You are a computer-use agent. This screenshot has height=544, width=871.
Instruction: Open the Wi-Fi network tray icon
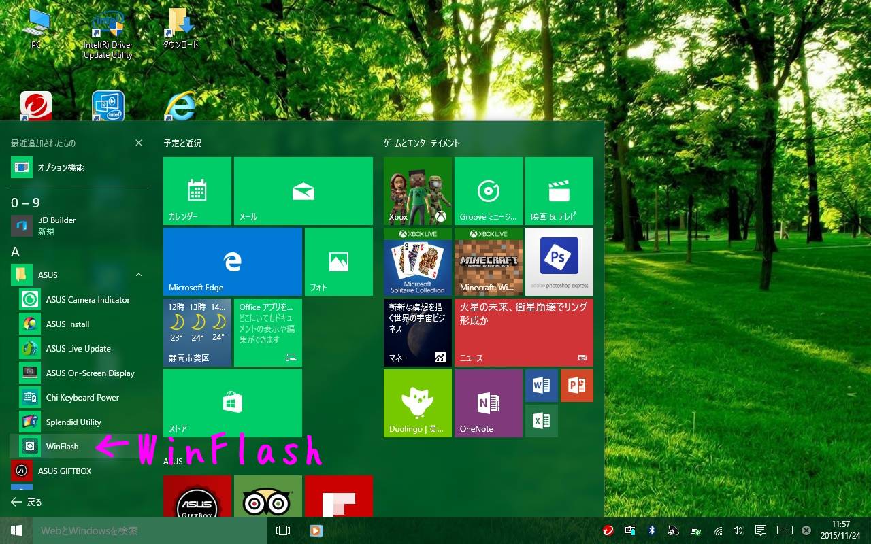click(717, 530)
